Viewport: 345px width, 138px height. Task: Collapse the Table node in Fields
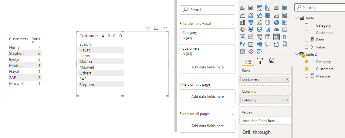coord(297,18)
